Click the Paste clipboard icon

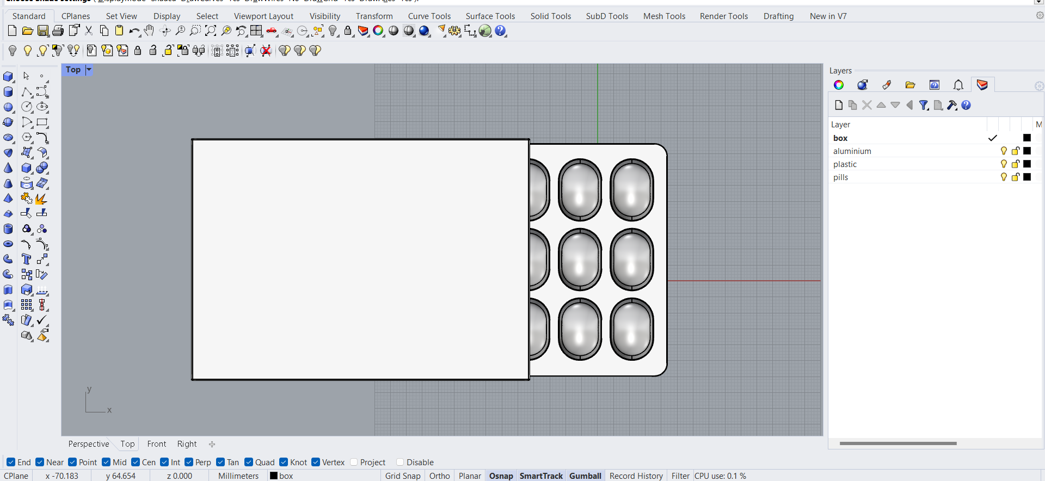[x=119, y=31]
